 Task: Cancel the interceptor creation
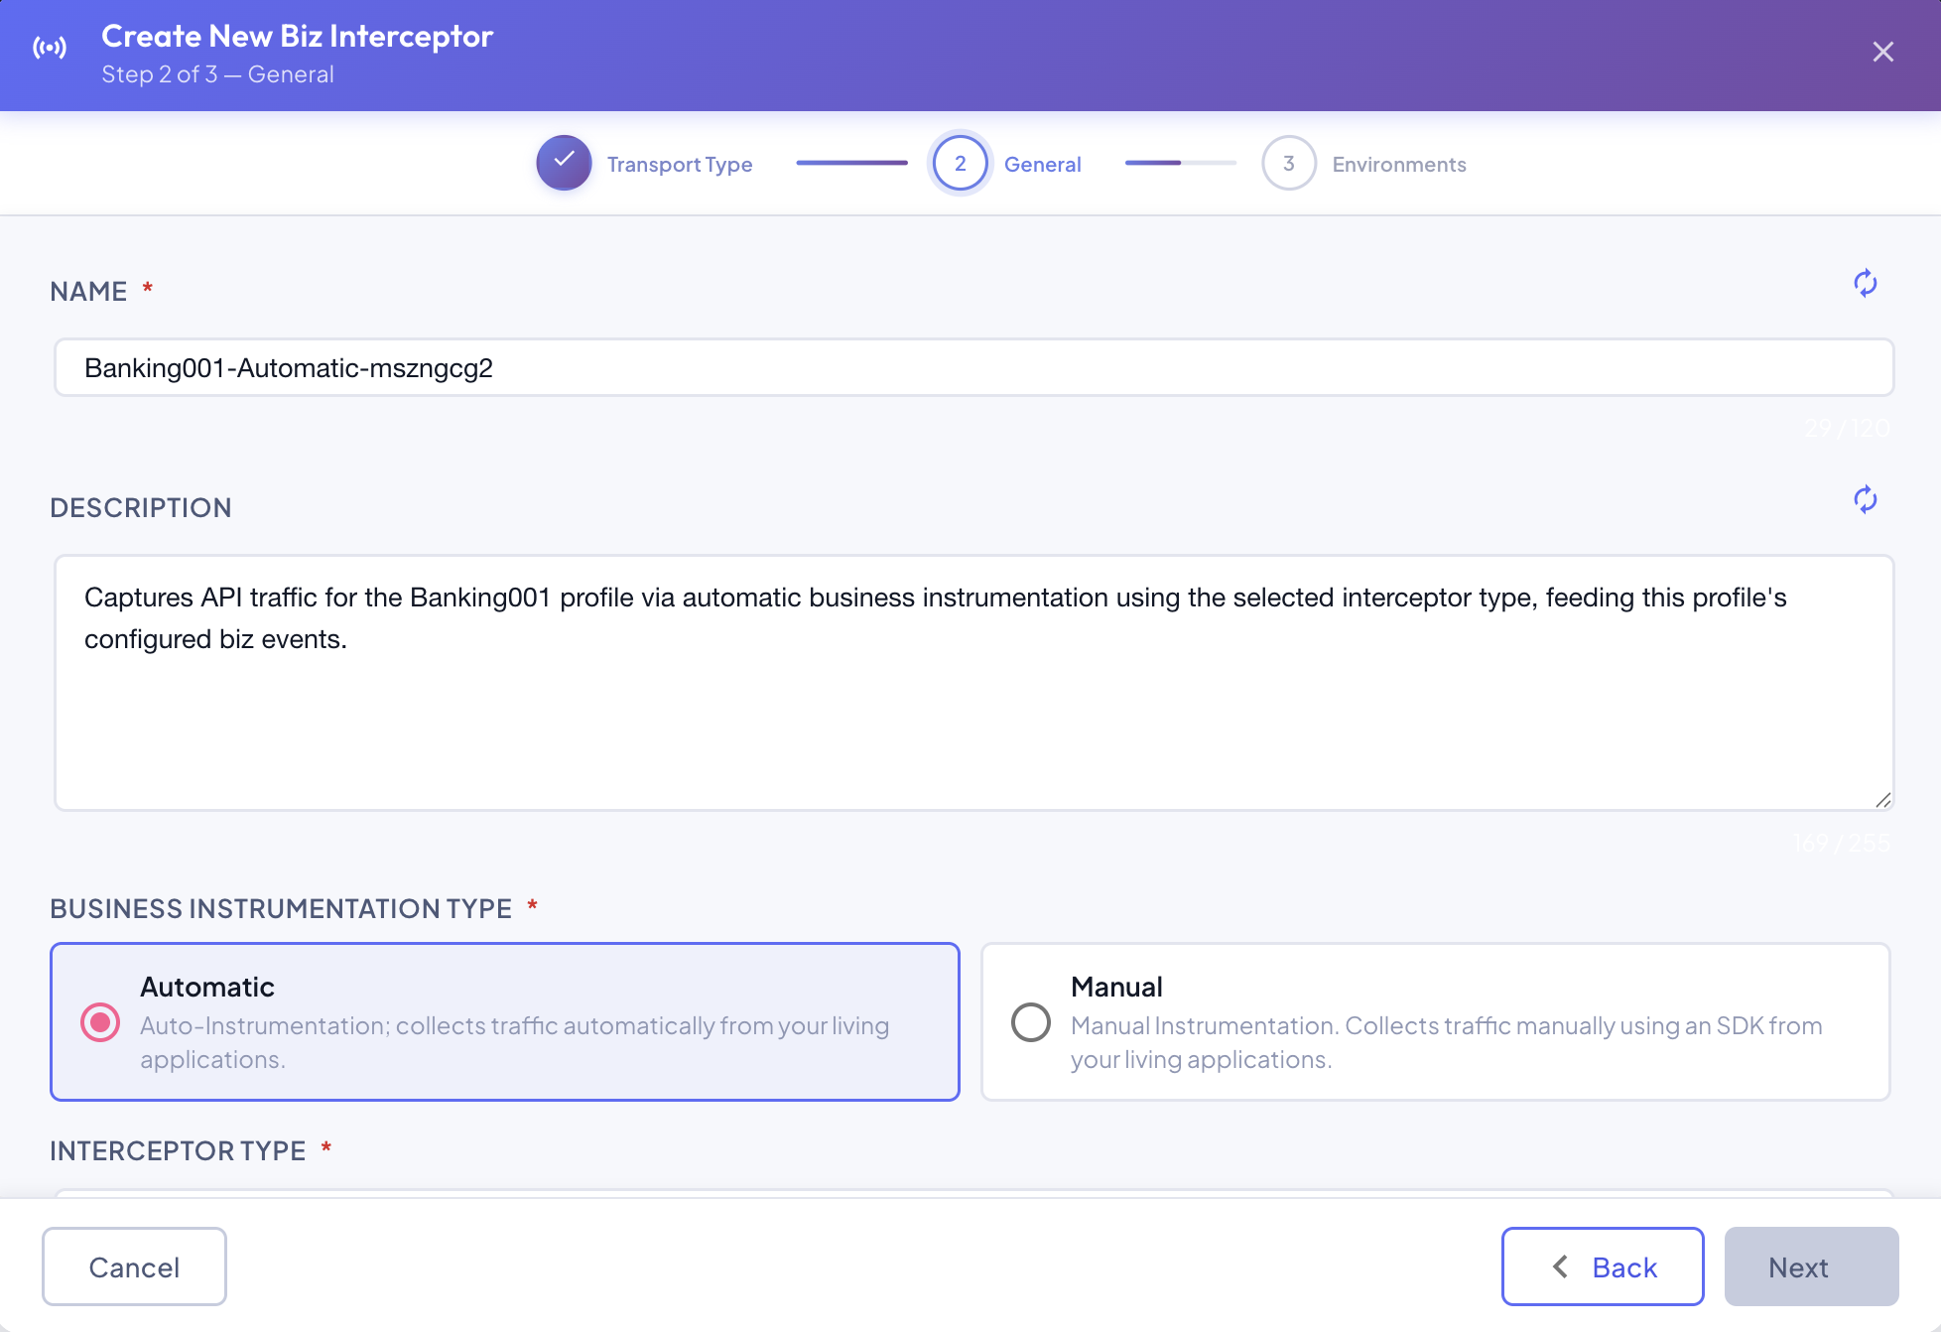tap(134, 1266)
